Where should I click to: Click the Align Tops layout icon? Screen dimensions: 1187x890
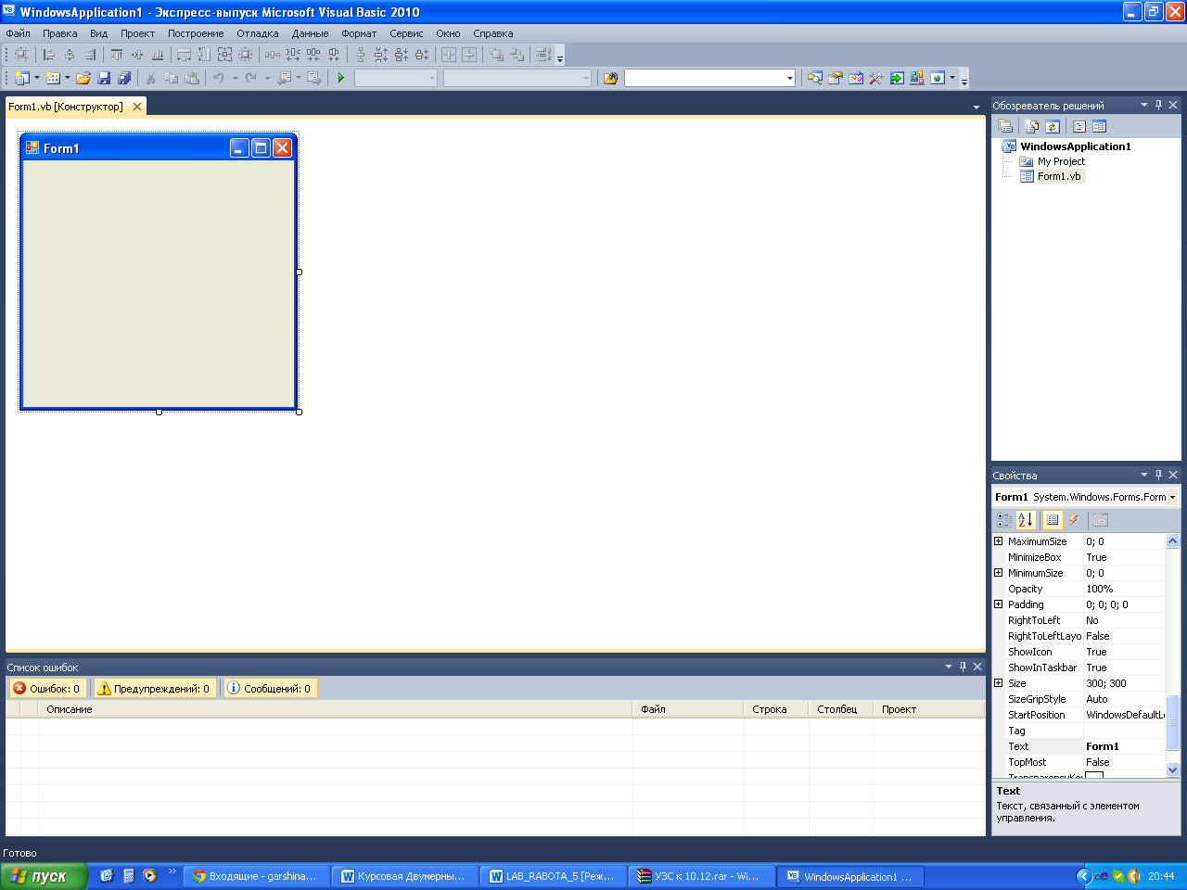pos(117,55)
